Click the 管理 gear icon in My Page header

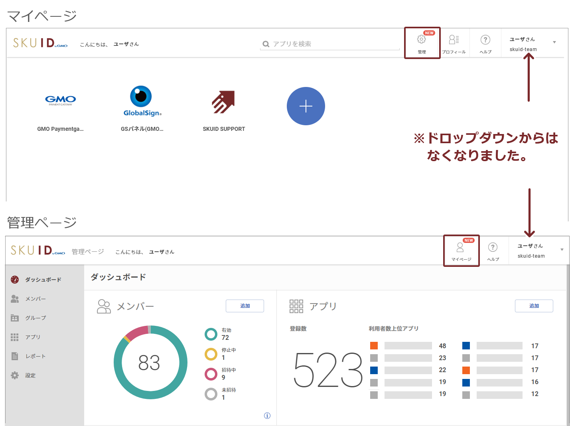[x=422, y=40]
